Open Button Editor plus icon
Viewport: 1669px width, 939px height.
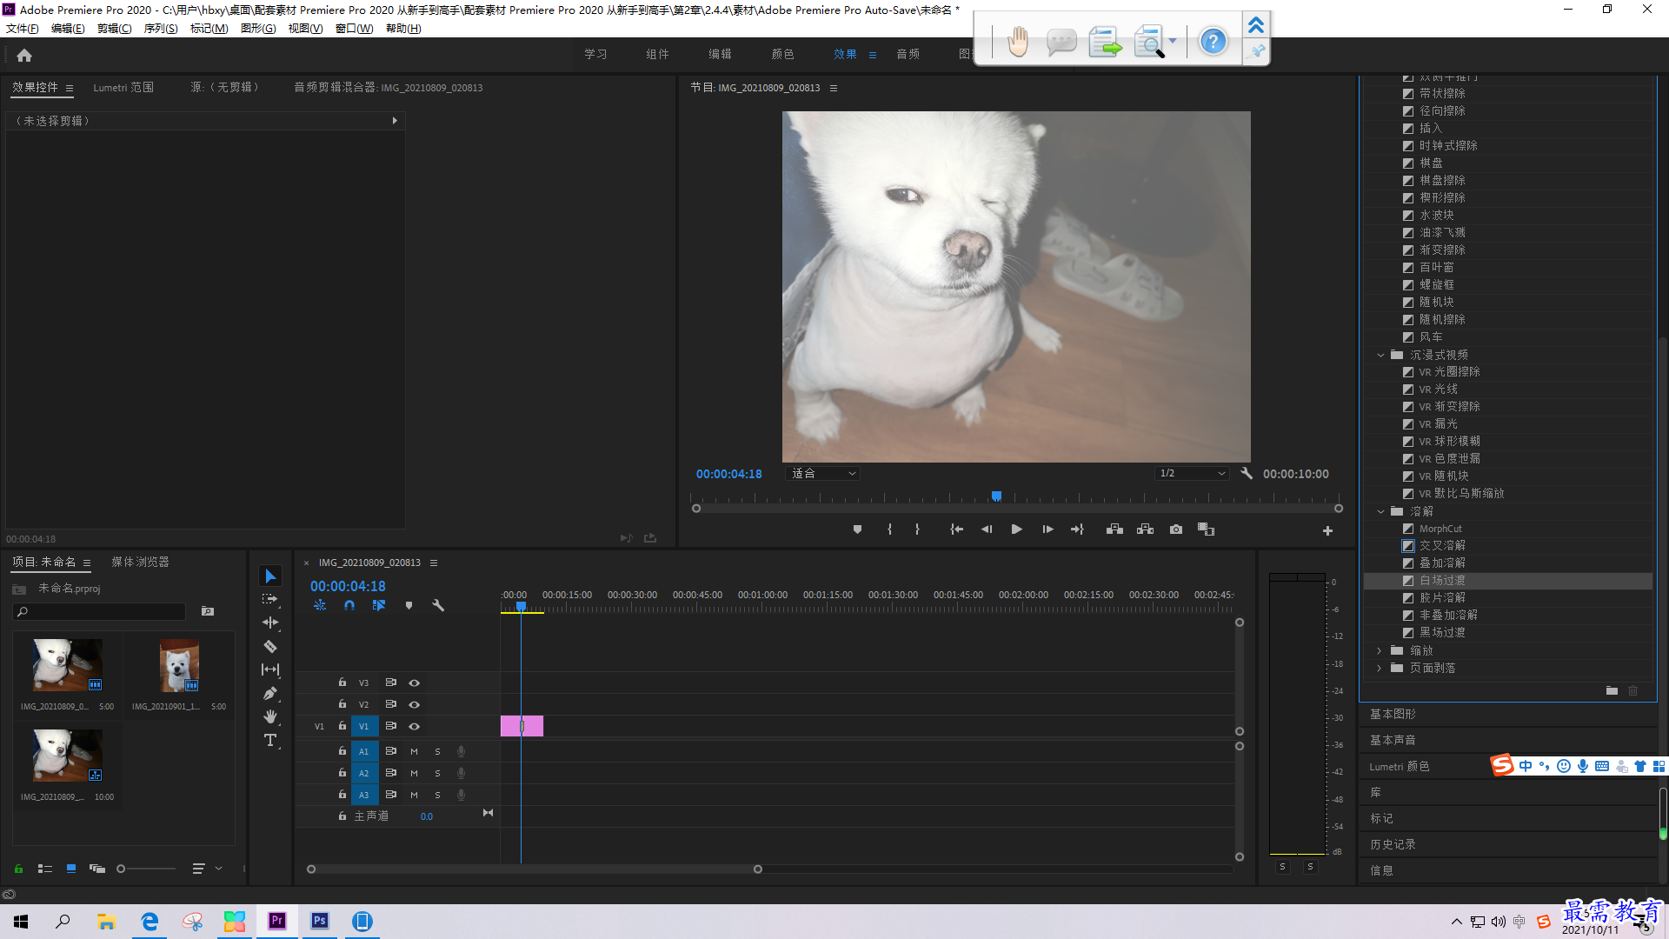1327,530
